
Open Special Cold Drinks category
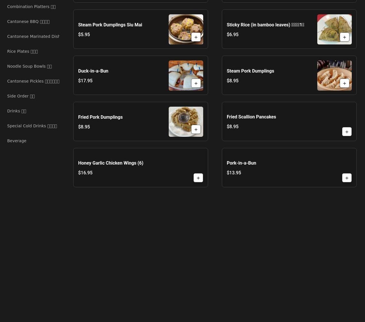point(32,126)
